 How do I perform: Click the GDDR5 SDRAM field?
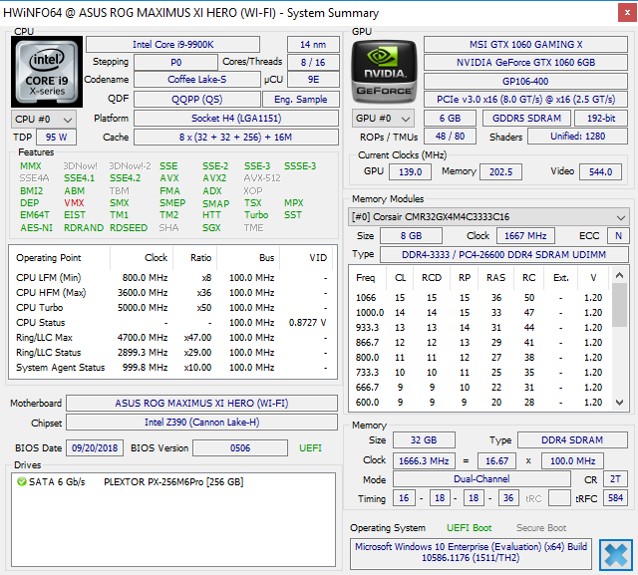coord(526,119)
